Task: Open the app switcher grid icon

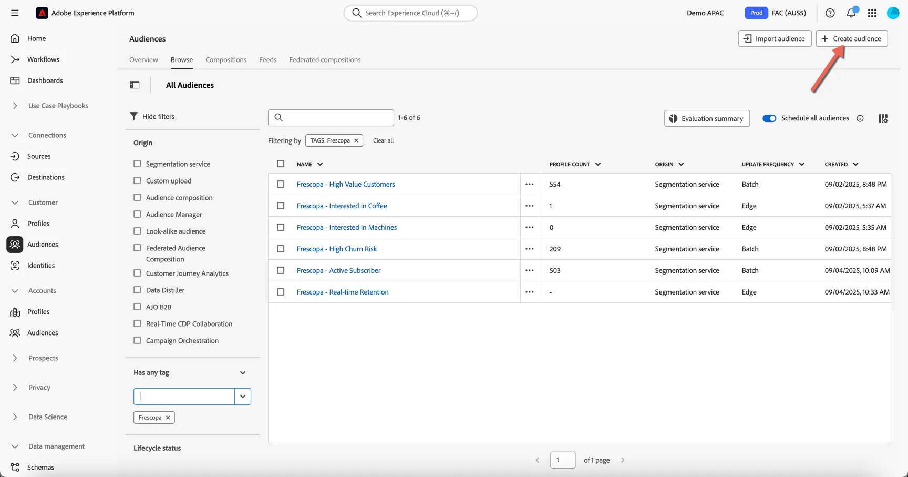Action: (x=872, y=13)
